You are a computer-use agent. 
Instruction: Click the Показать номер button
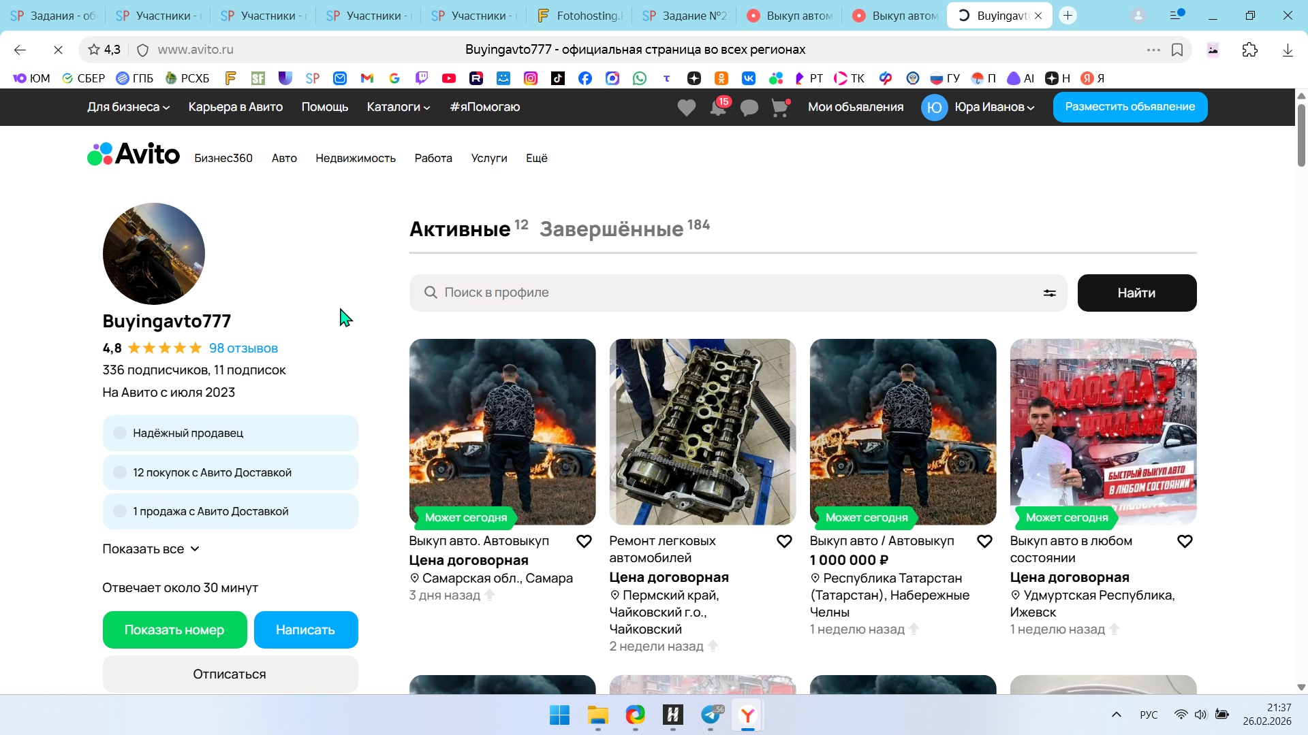point(174,630)
